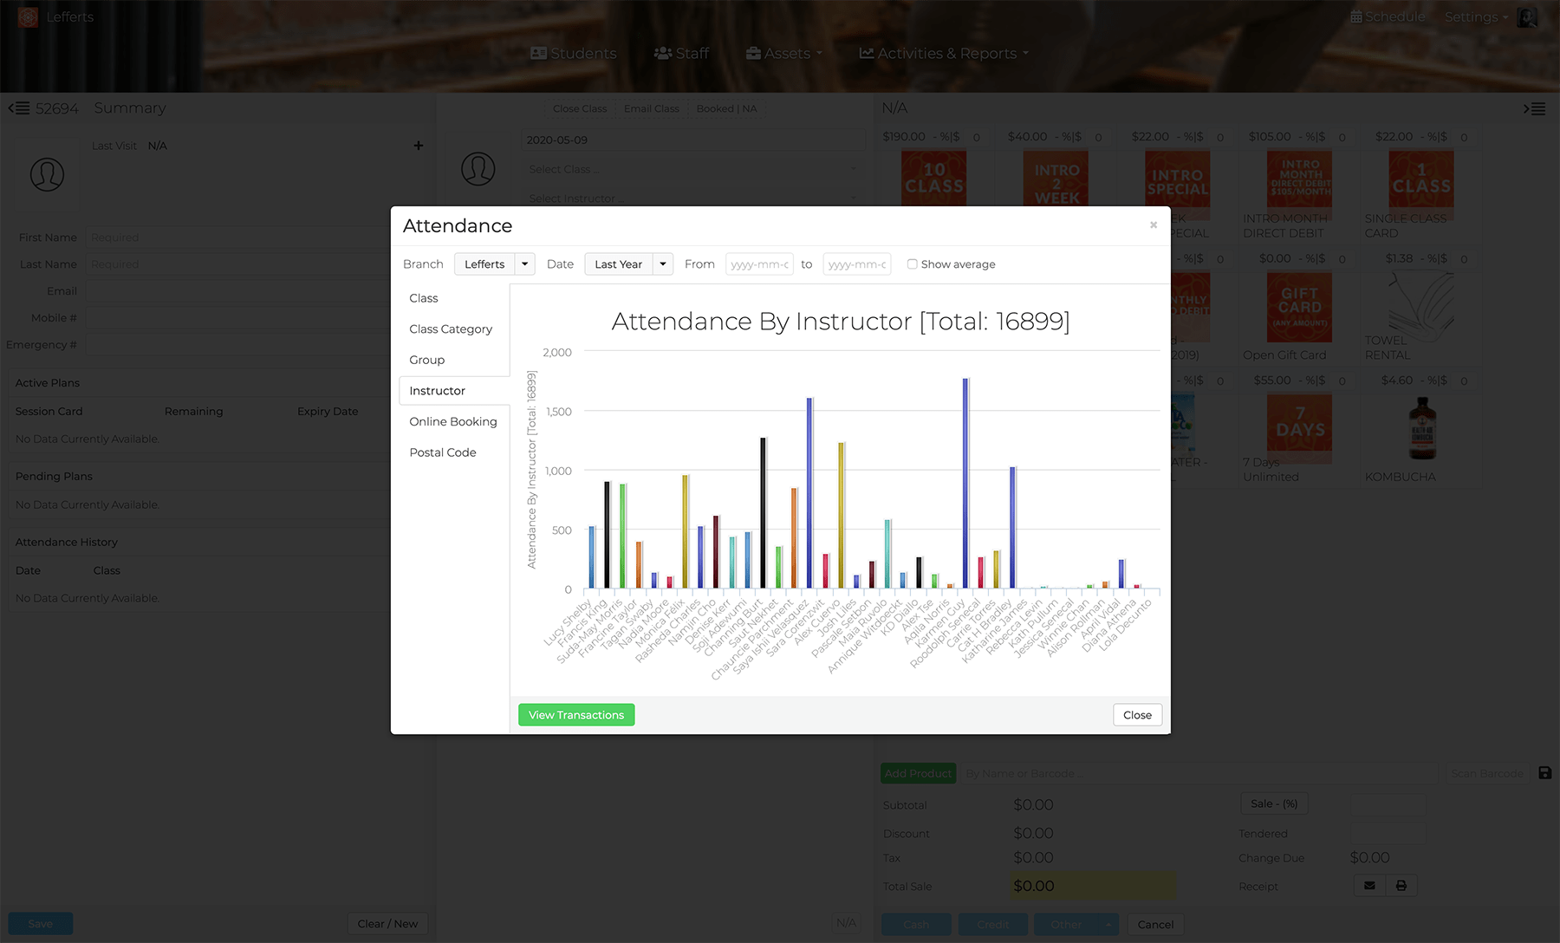Close the Attendance dialog with the X icon
1560x943 pixels.
point(1153,225)
